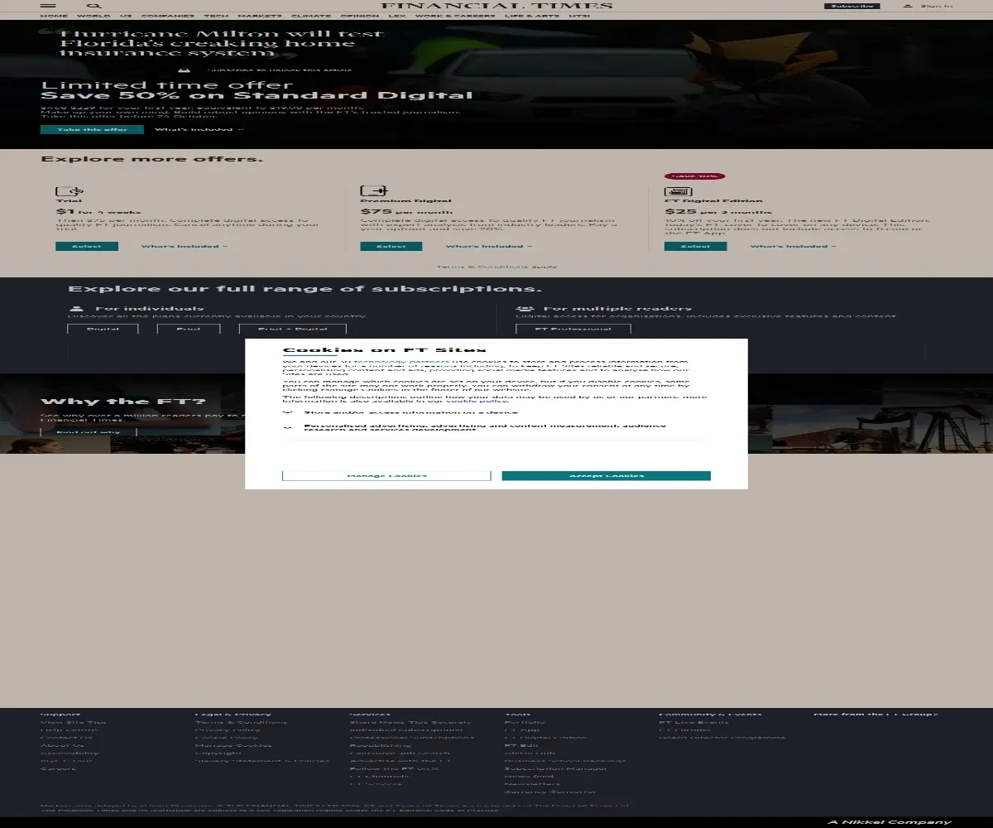
Task: Open the WORK & CAREERS nav item
Action: (454, 16)
